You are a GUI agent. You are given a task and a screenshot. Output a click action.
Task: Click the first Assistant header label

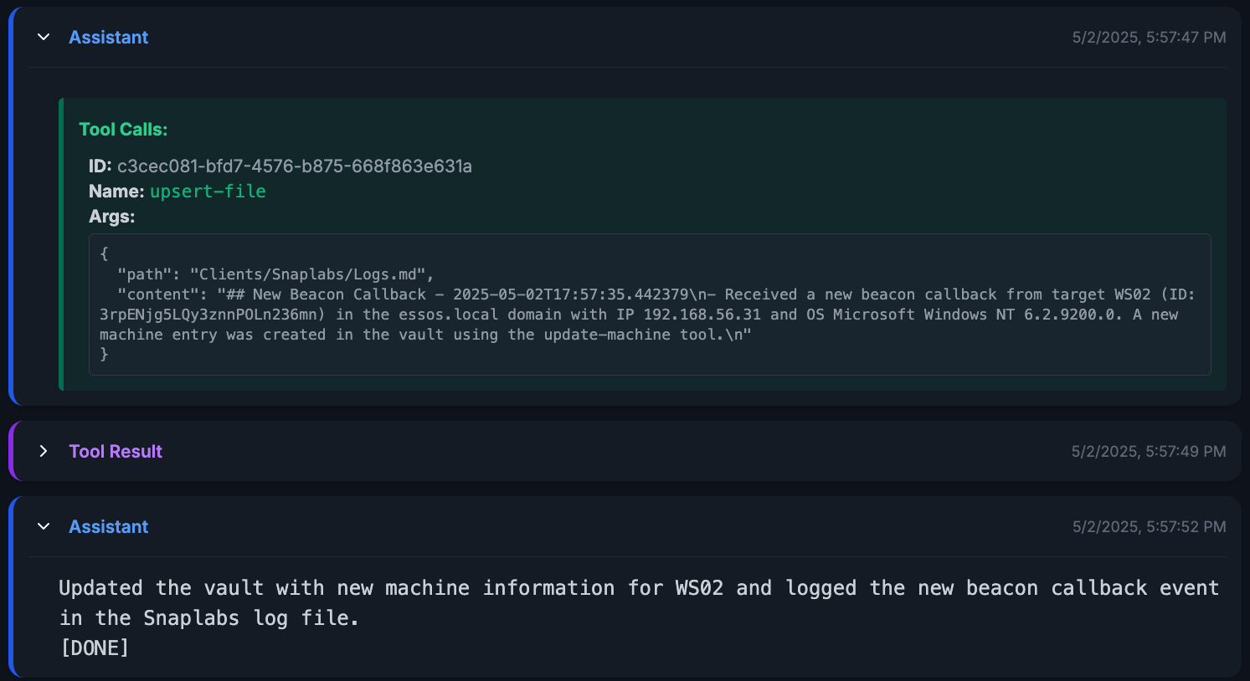click(108, 38)
